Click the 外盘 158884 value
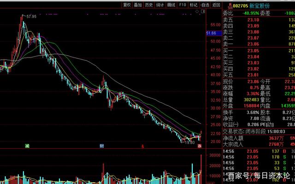The height and width of the screenshot is (184, 295). pos(252,106)
